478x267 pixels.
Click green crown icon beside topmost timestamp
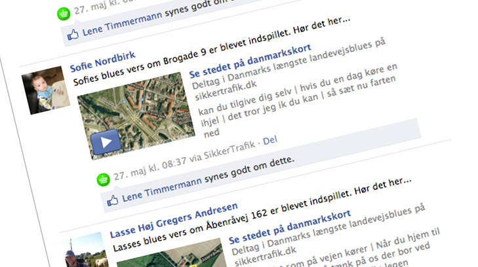[x=64, y=14]
